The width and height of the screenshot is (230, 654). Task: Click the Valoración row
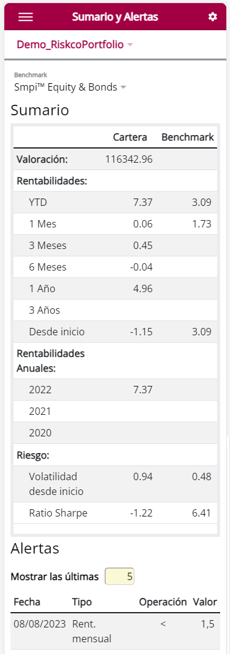115,159
